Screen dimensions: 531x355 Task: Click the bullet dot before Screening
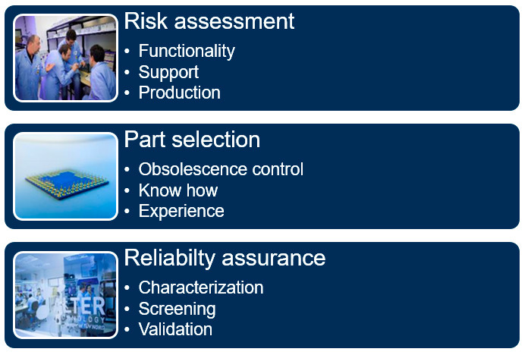pyautogui.click(x=127, y=309)
